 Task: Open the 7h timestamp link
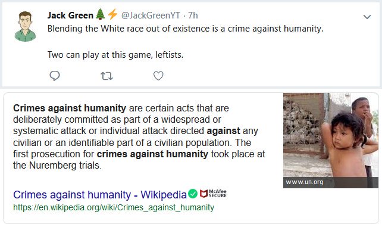tap(193, 15)
